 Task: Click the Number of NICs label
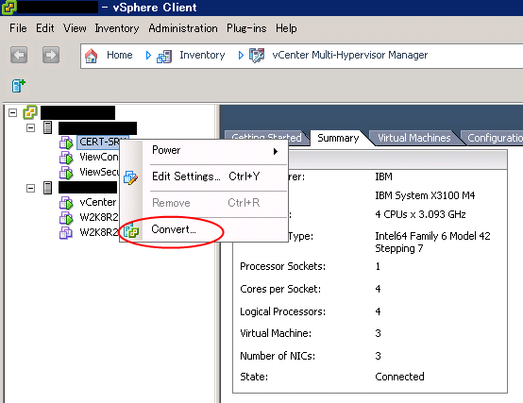coord(278,356)
